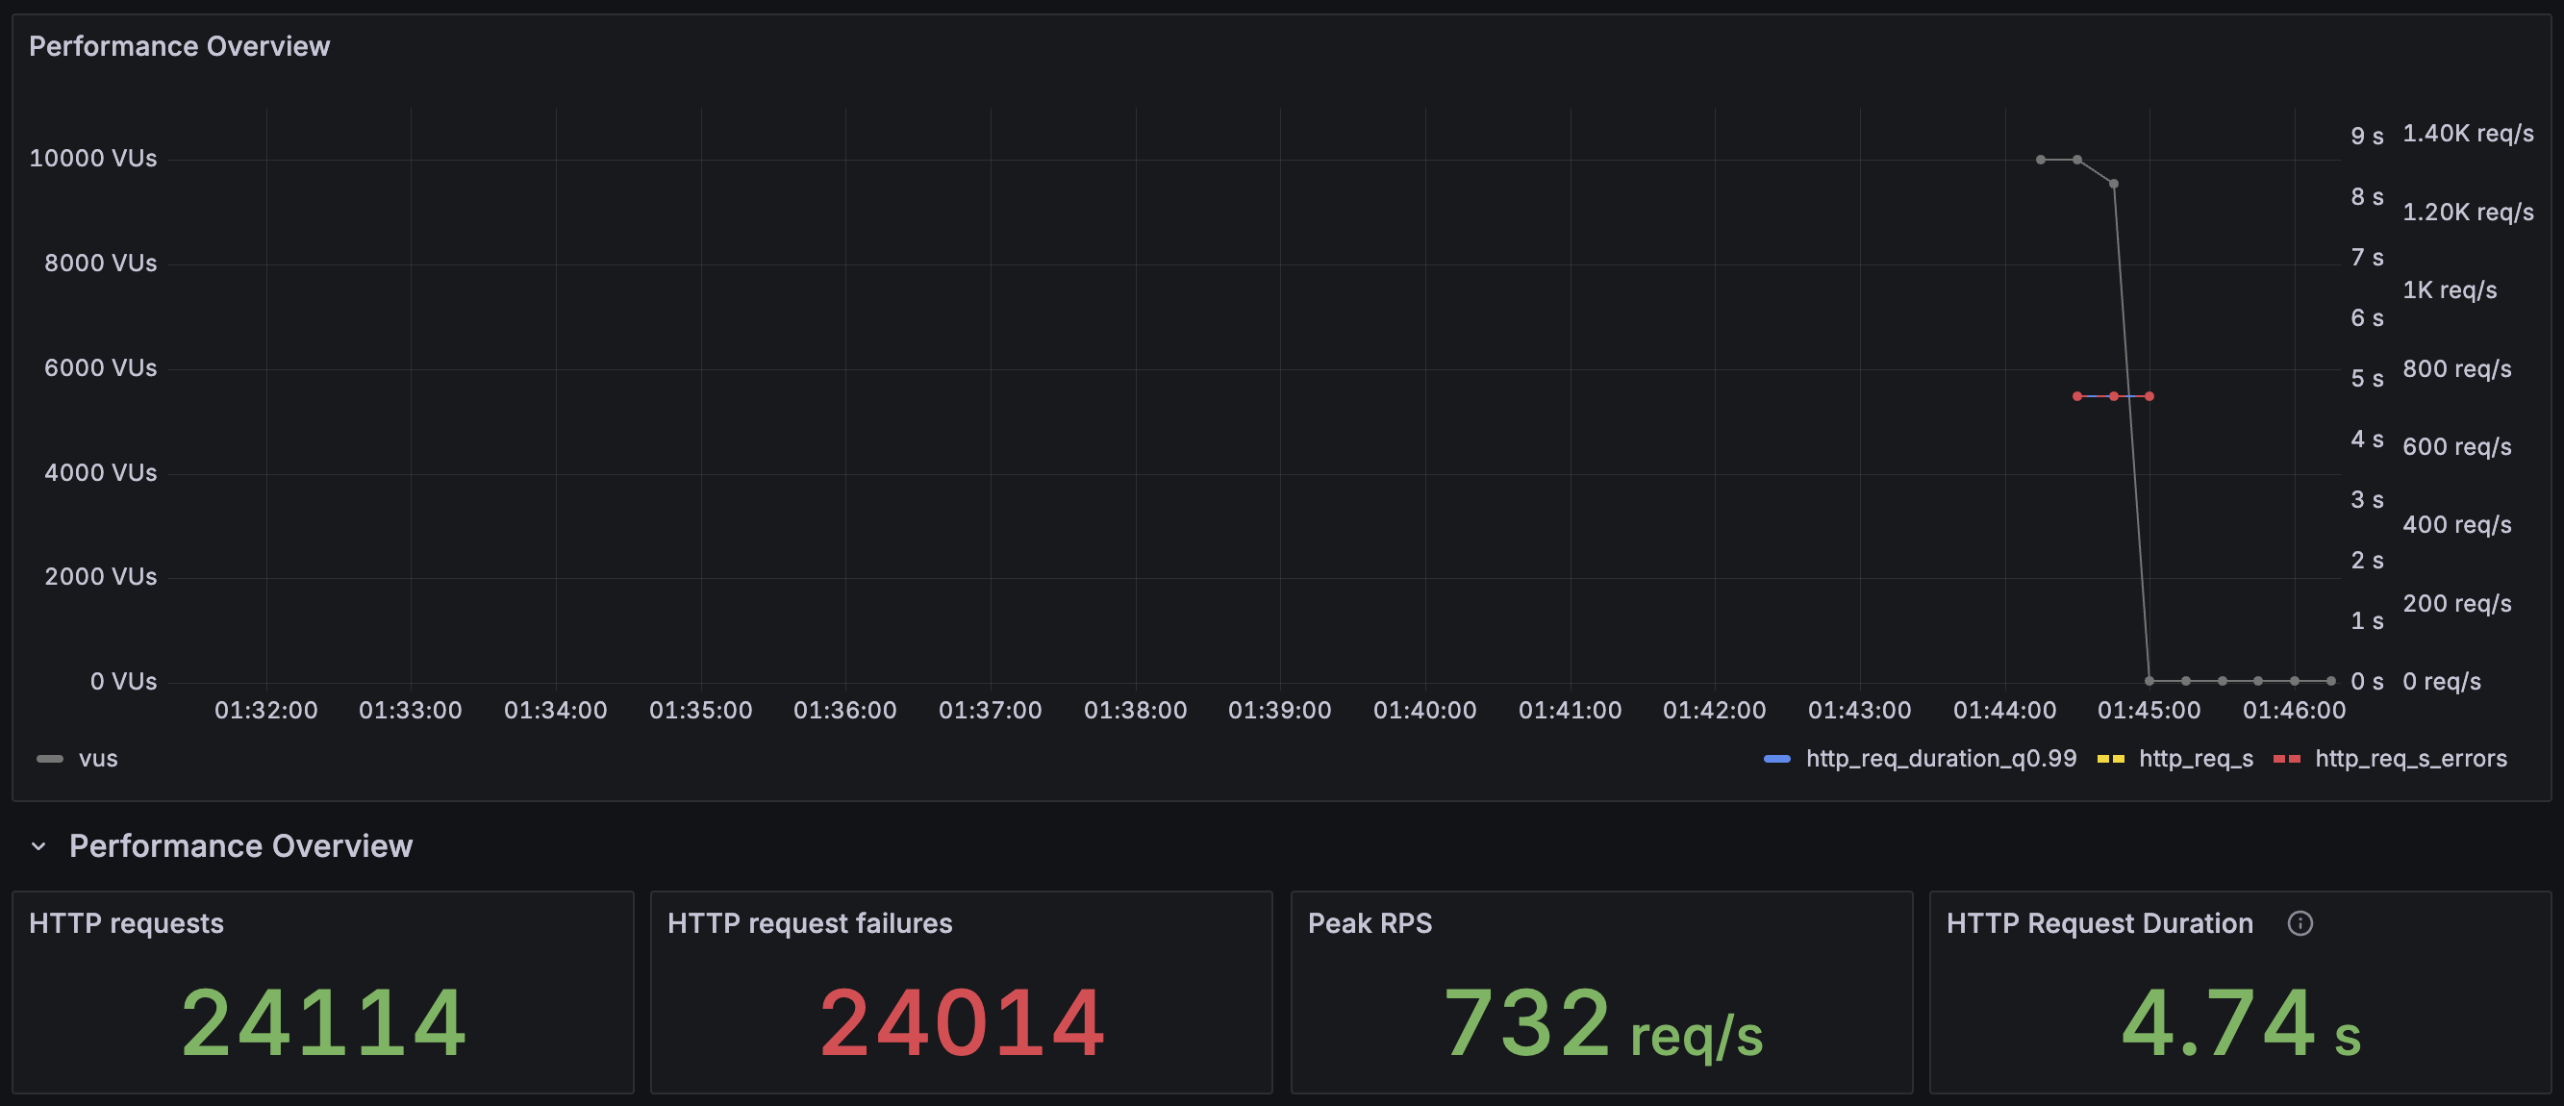Viewport: 2564px width, 1106px height.
Task: Open the Performance Overview graph panel title
Action: click(179, 47)
